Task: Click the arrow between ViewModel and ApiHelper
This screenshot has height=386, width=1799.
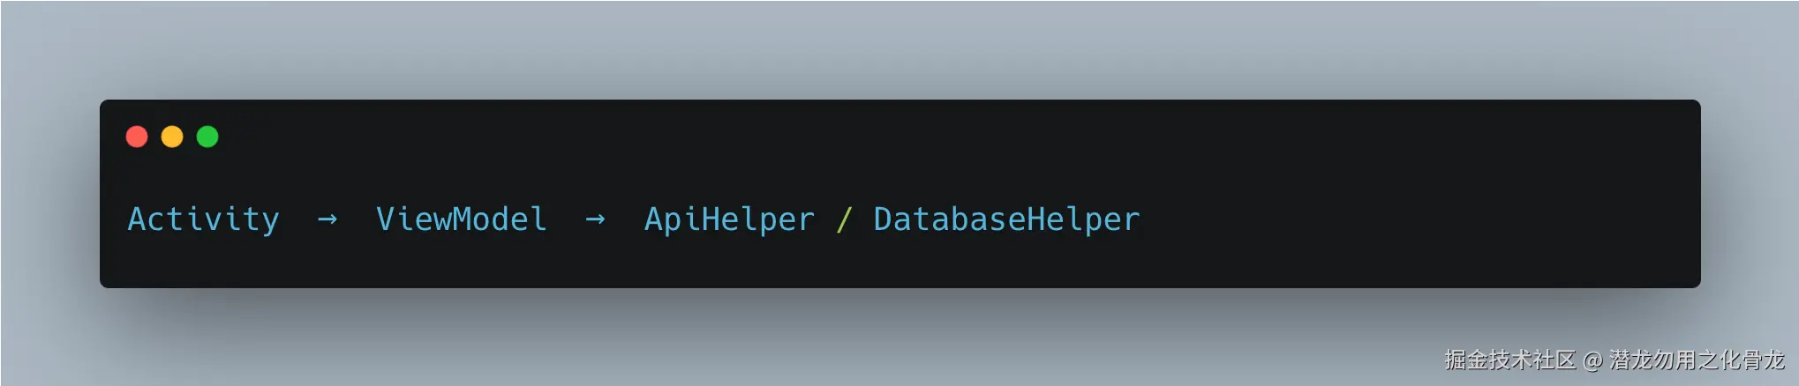Action: (596, 219)
